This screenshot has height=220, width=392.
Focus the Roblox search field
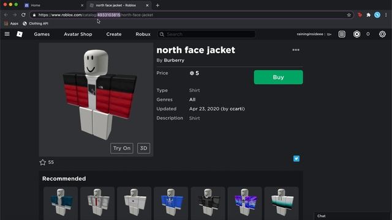pos(206,34)
